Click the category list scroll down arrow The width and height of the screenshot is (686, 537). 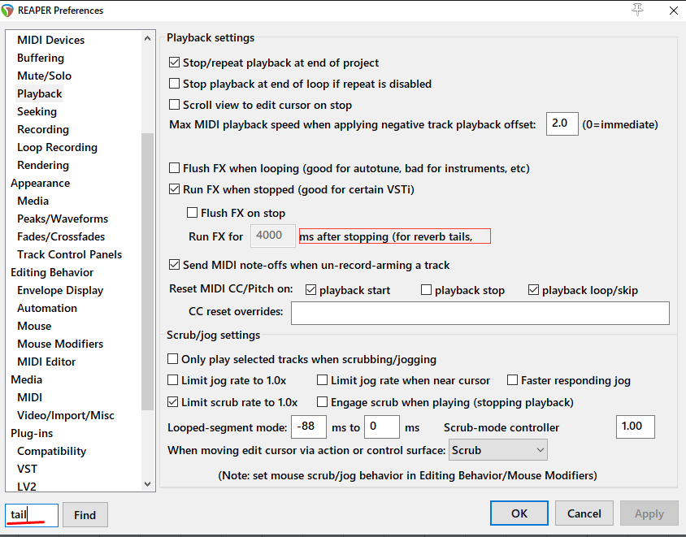(147, 484)
